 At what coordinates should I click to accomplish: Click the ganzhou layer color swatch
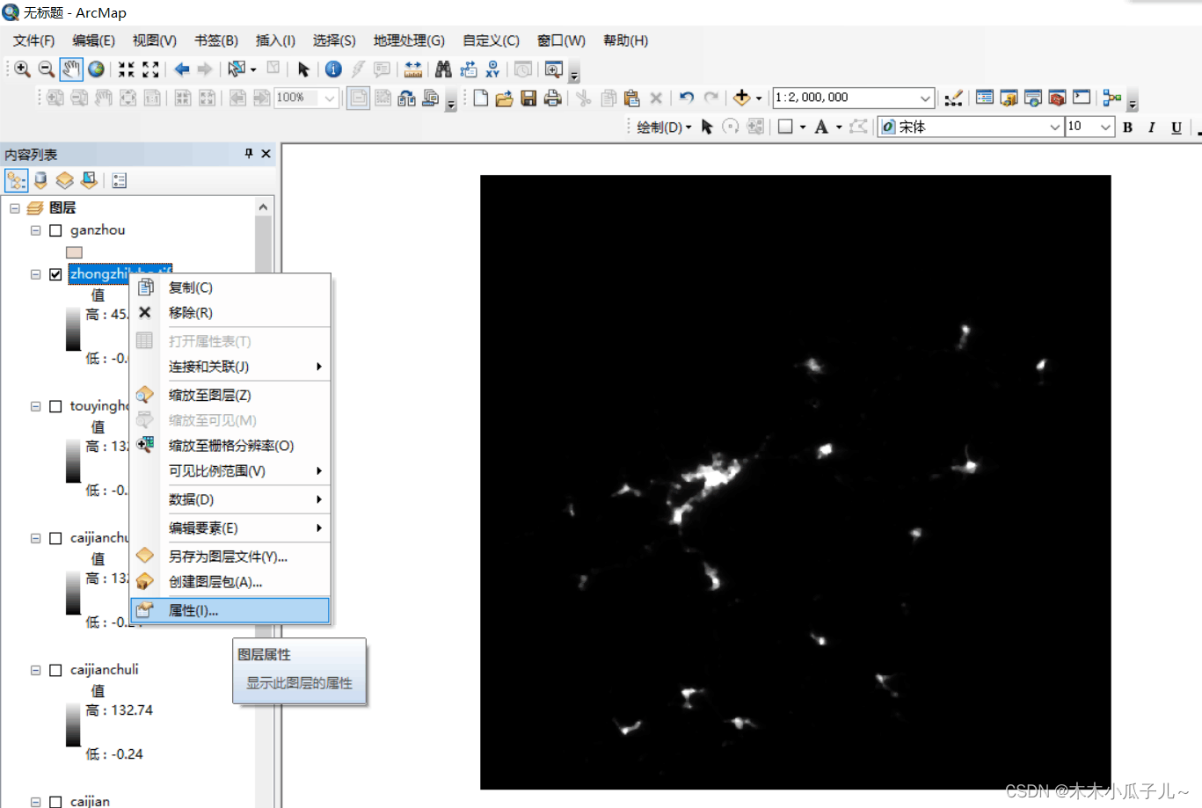[x=74, y=252]
